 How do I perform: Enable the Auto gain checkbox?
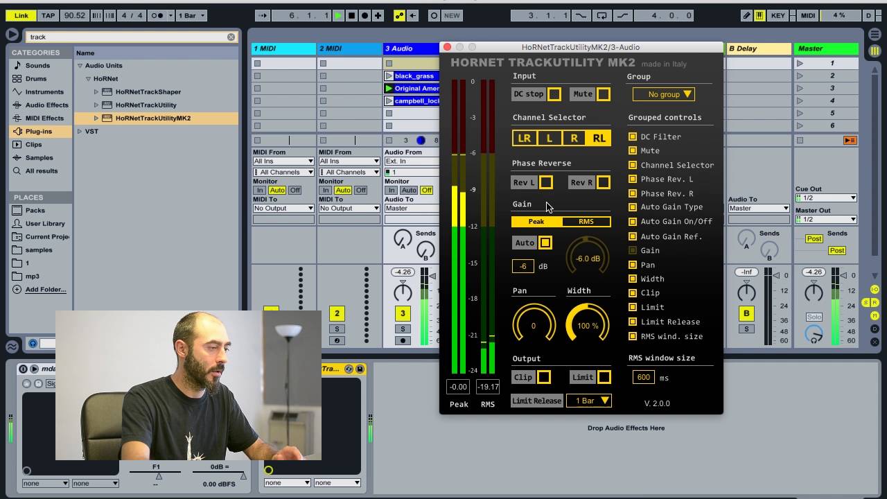(545, 243)
